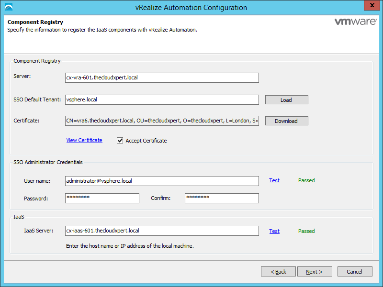Focus the Password field
Viewport: 383px width, 287px height.
(x=102, y=198)
